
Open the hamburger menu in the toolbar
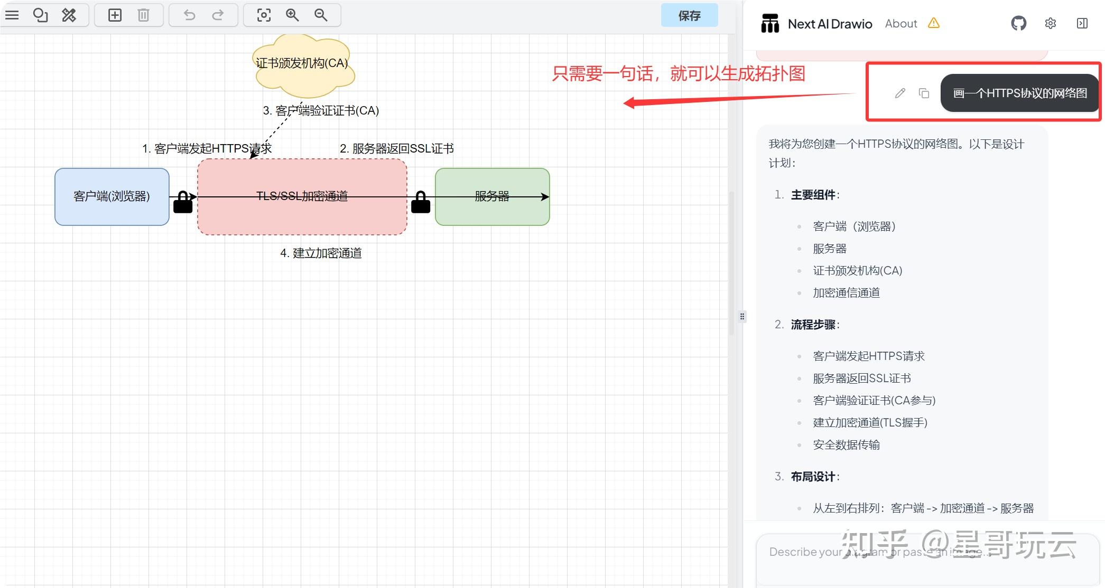(12, 15)
